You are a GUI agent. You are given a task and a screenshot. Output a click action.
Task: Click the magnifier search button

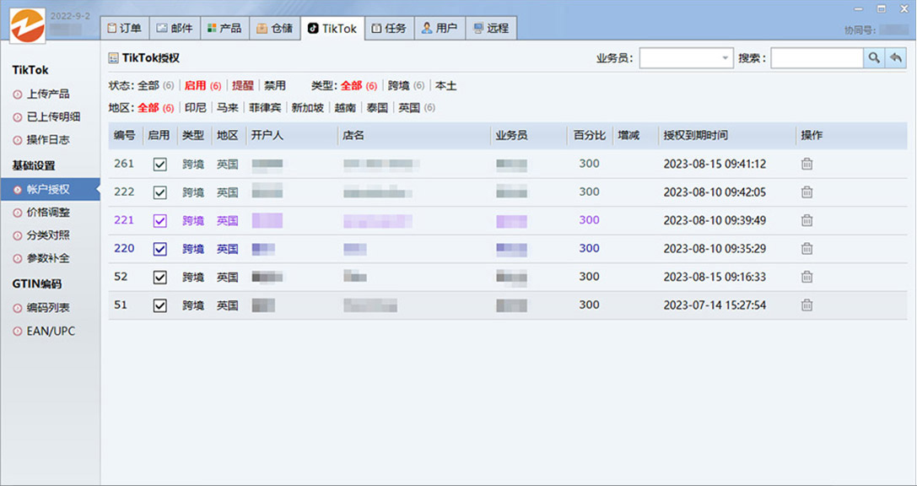click(874, 58)
